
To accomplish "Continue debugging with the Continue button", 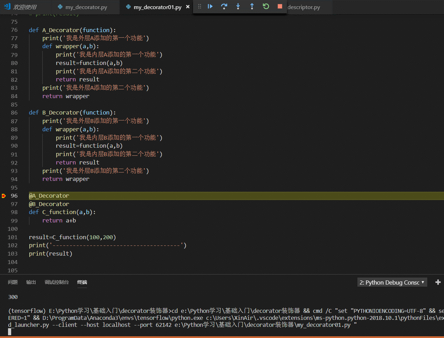I will [210, 6].
